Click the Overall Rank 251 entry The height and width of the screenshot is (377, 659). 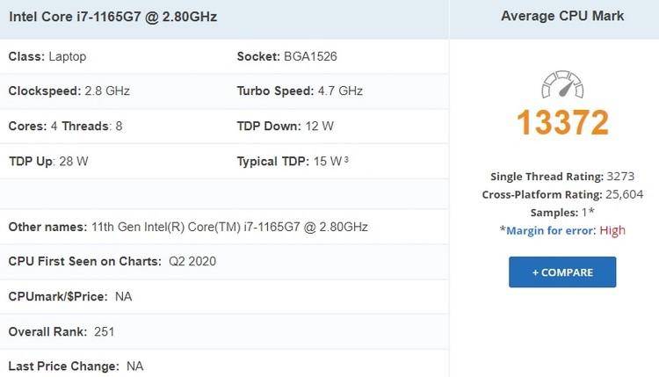pos(61,331)
